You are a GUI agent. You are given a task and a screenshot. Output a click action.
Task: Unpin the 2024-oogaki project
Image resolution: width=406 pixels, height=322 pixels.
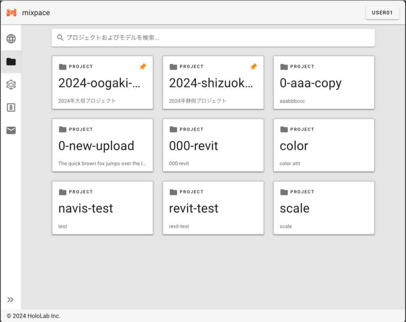coord(143,67)
